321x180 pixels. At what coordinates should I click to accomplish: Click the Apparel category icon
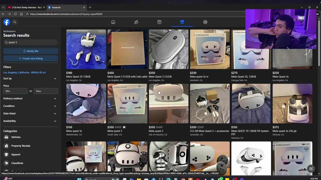pyautogui.click(x=6, y=154)
